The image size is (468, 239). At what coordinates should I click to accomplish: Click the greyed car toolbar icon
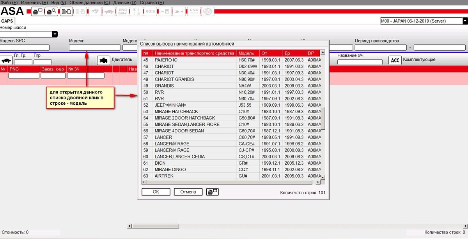click(109, 11)
